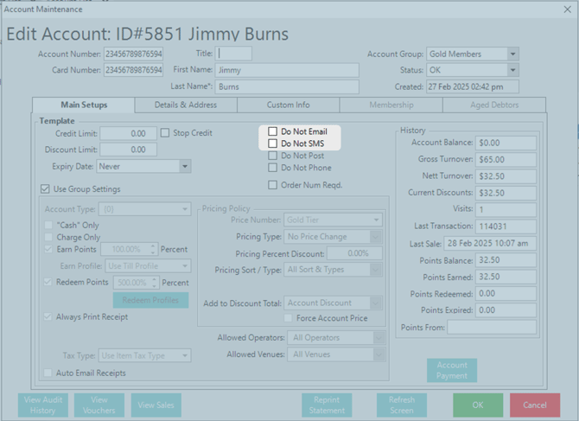Screen dimensions: 579x421
Task: Open the Expiry Date dropdown
Action: [185, 166]
